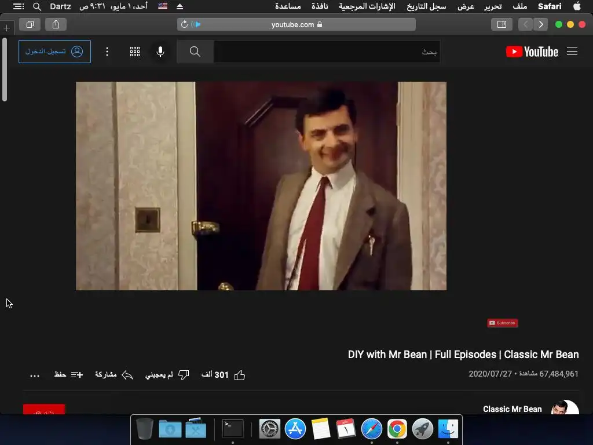Image resolution: width=593 pixels, height=445 pixels.
Task: Like the video with thumbs-up icon
Action: [239, 375]
